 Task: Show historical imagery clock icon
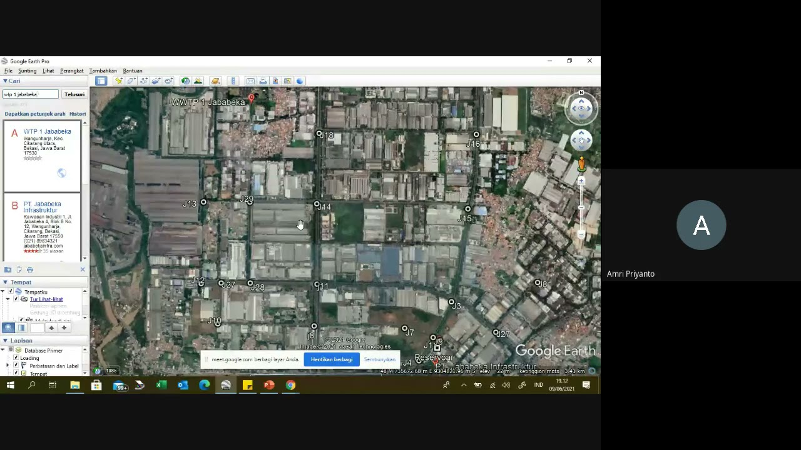[185, 81]
